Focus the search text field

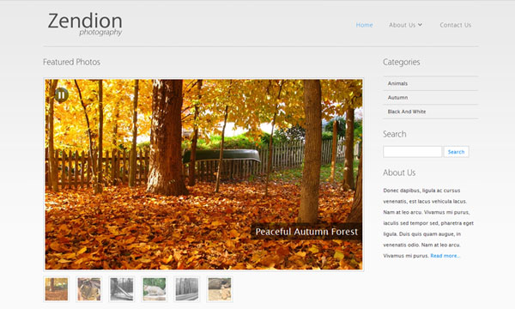pos(412,152)
